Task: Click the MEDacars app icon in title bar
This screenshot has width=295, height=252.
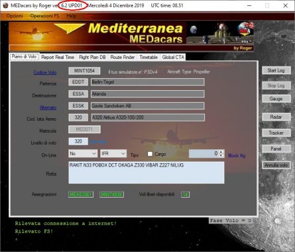Action: click(x=5, y=5)
